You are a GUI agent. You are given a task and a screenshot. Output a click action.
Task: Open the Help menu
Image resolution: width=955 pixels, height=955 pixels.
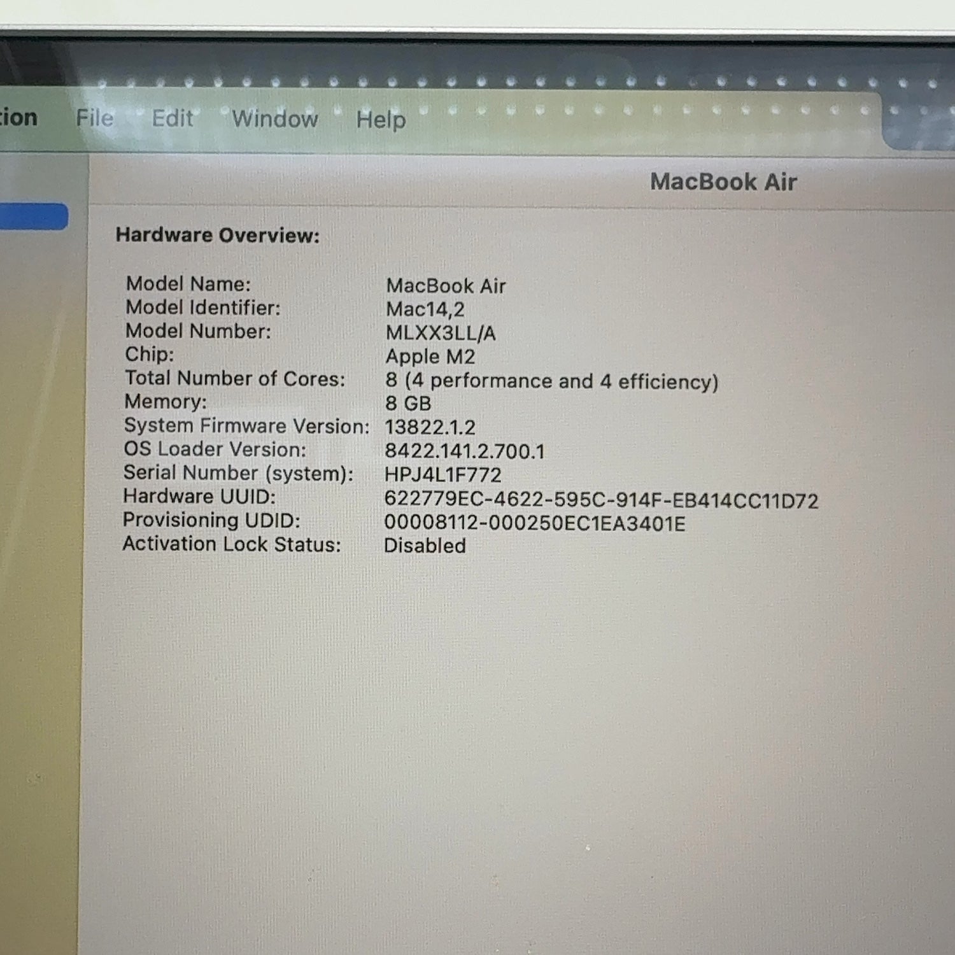pos(381,120)
